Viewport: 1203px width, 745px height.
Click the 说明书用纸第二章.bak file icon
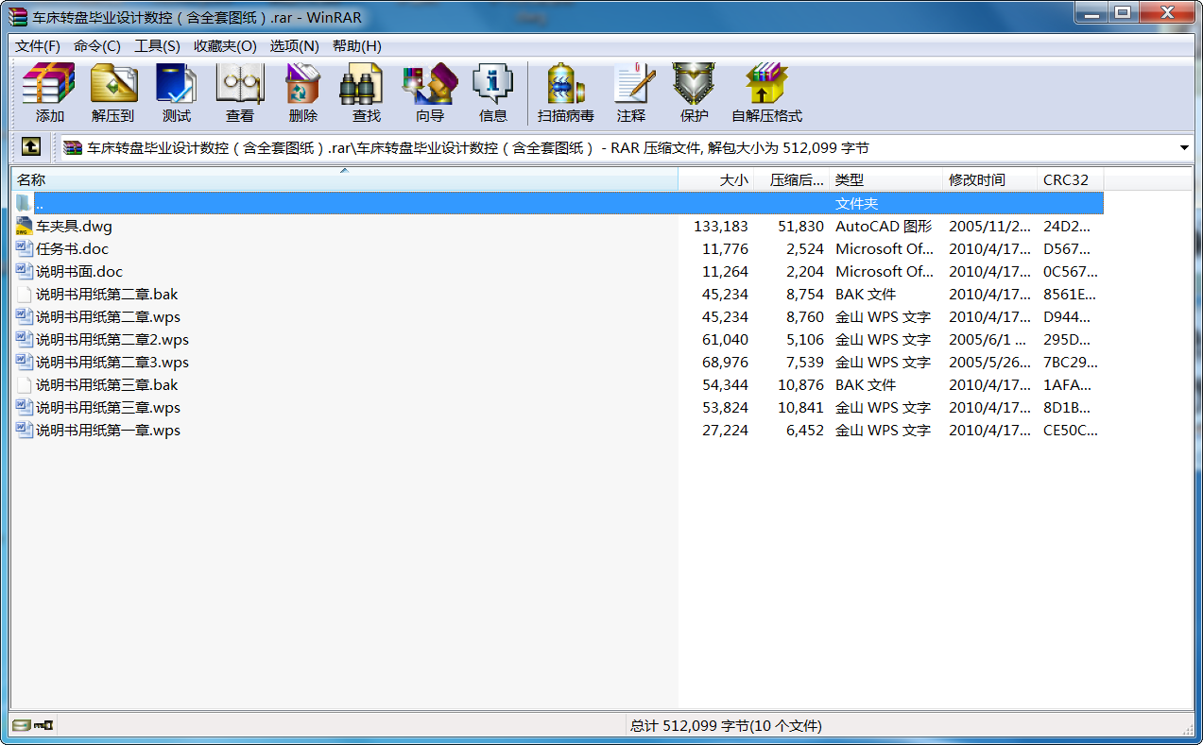pyautogui.click(x=25, y=294)
